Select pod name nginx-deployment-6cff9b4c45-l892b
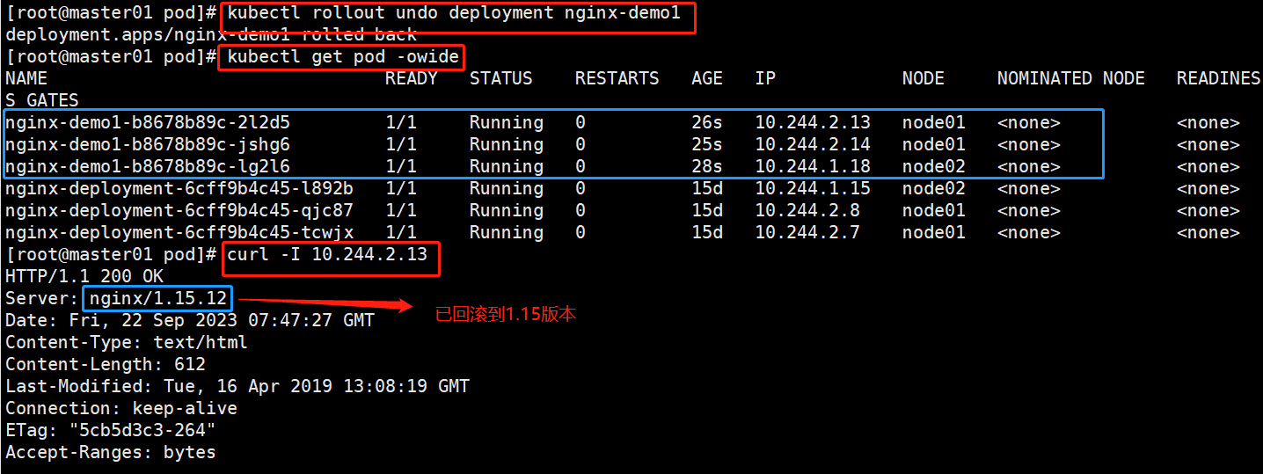 179,188
